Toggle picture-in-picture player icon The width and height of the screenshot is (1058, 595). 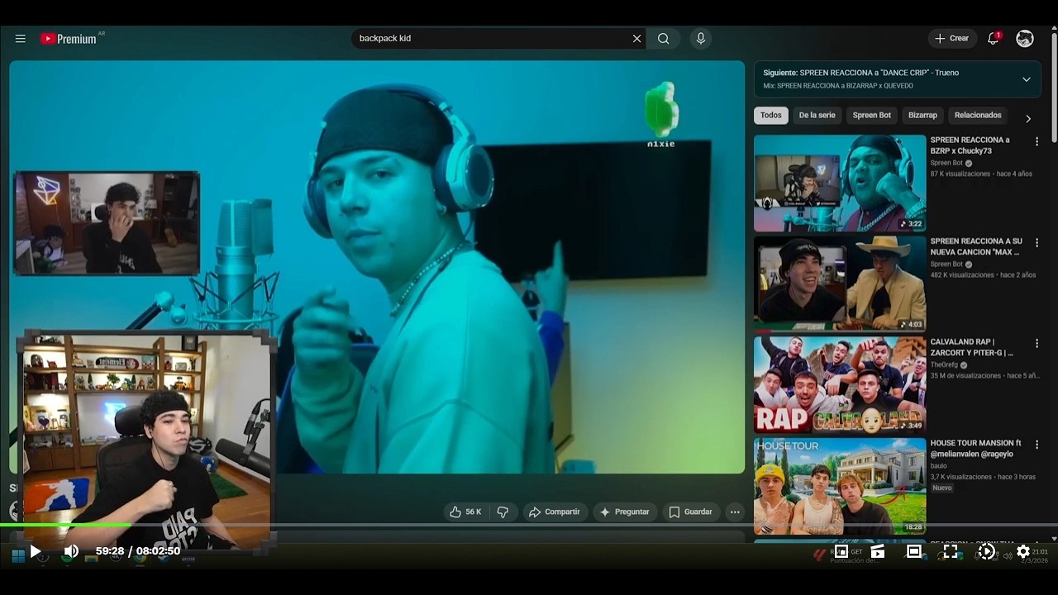tap(841, 551)
